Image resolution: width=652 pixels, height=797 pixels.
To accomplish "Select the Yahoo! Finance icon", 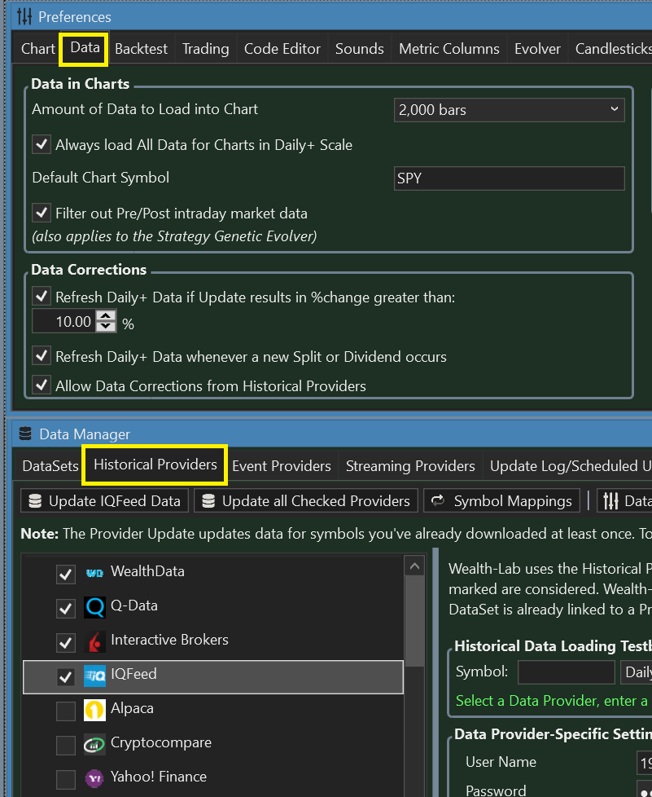I will pyautogui.click(x=94, y=778).
